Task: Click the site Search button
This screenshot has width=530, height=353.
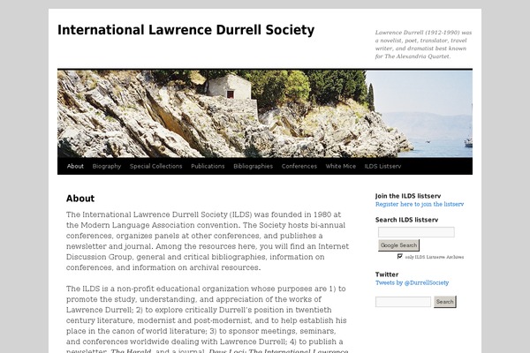Action: click(445, 302)
